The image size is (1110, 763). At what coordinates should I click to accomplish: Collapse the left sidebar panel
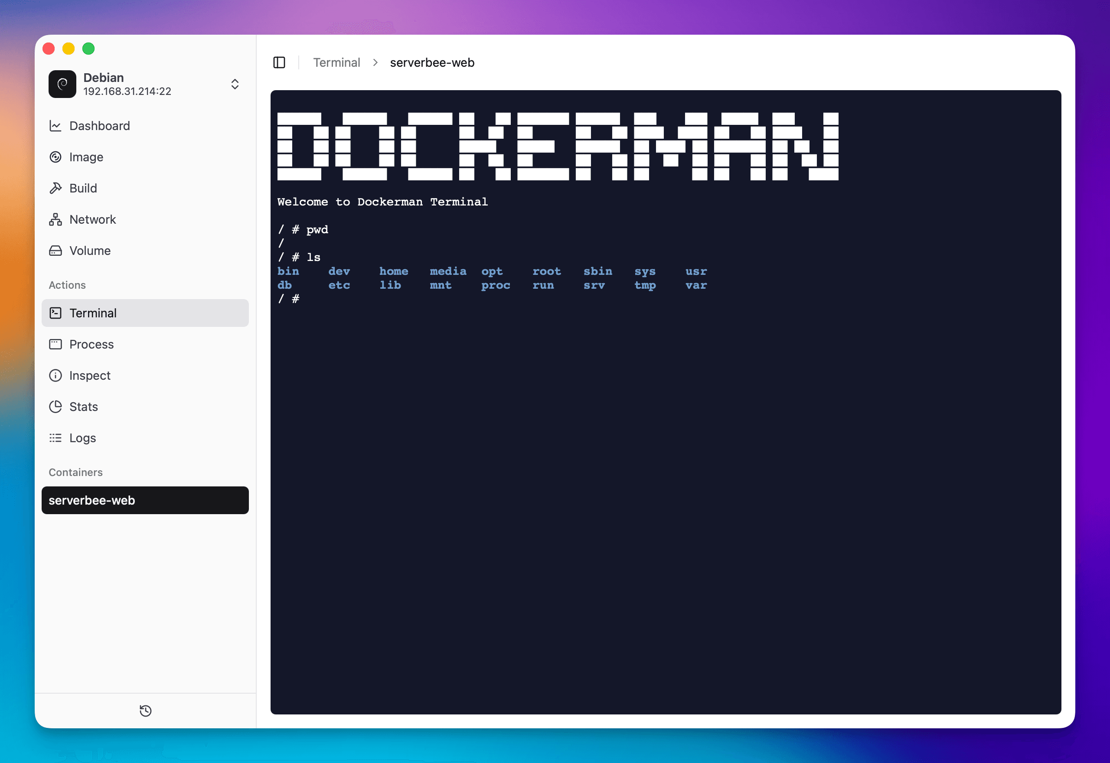pos(280,62)
